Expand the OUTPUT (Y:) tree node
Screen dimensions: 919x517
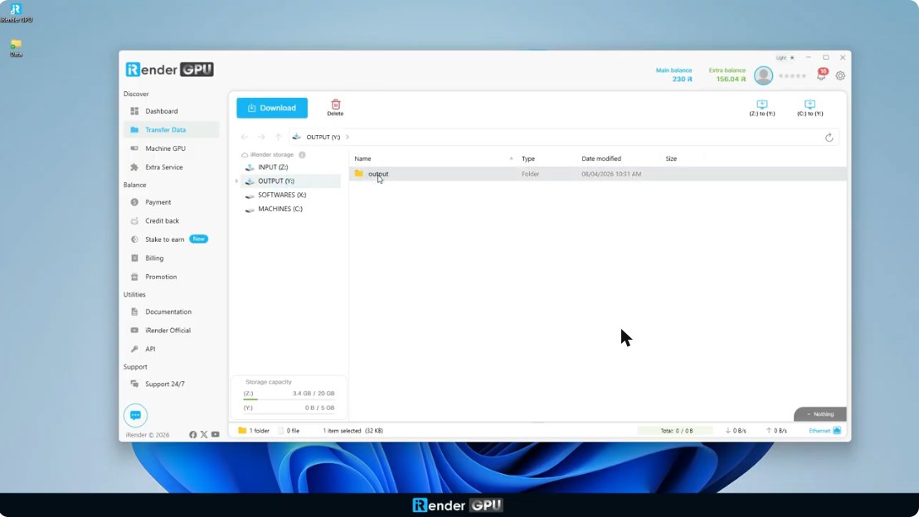click(236, 181)
